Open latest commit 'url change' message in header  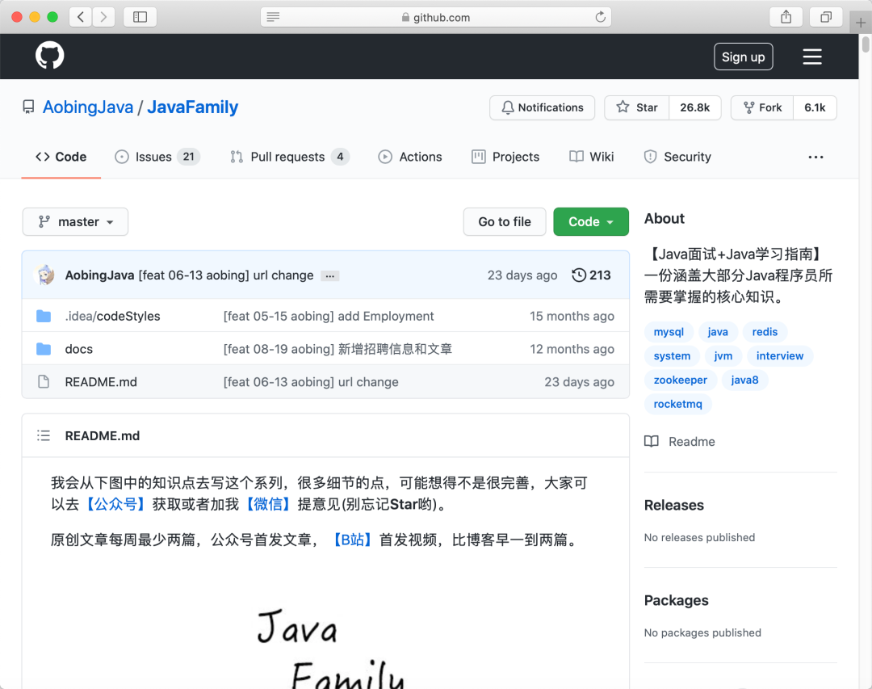226,275
